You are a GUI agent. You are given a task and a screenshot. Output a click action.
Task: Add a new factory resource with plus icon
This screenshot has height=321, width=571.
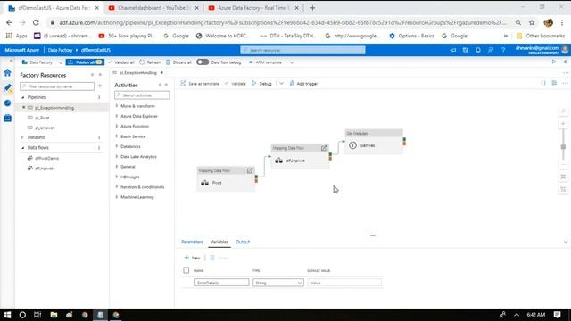[100, 86]
